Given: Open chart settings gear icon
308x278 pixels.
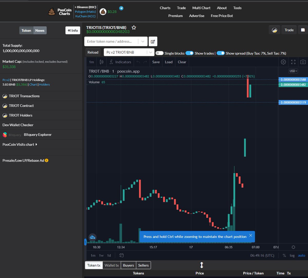Looking at the screenshot, I should tap(283, 62).
